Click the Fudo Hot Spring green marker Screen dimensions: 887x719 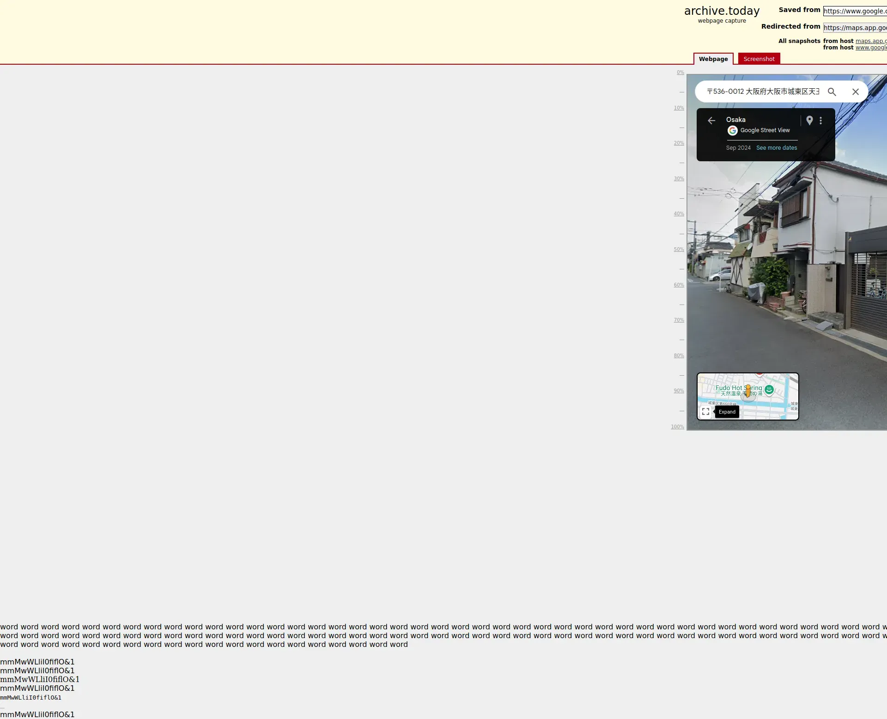coord(769,390)
